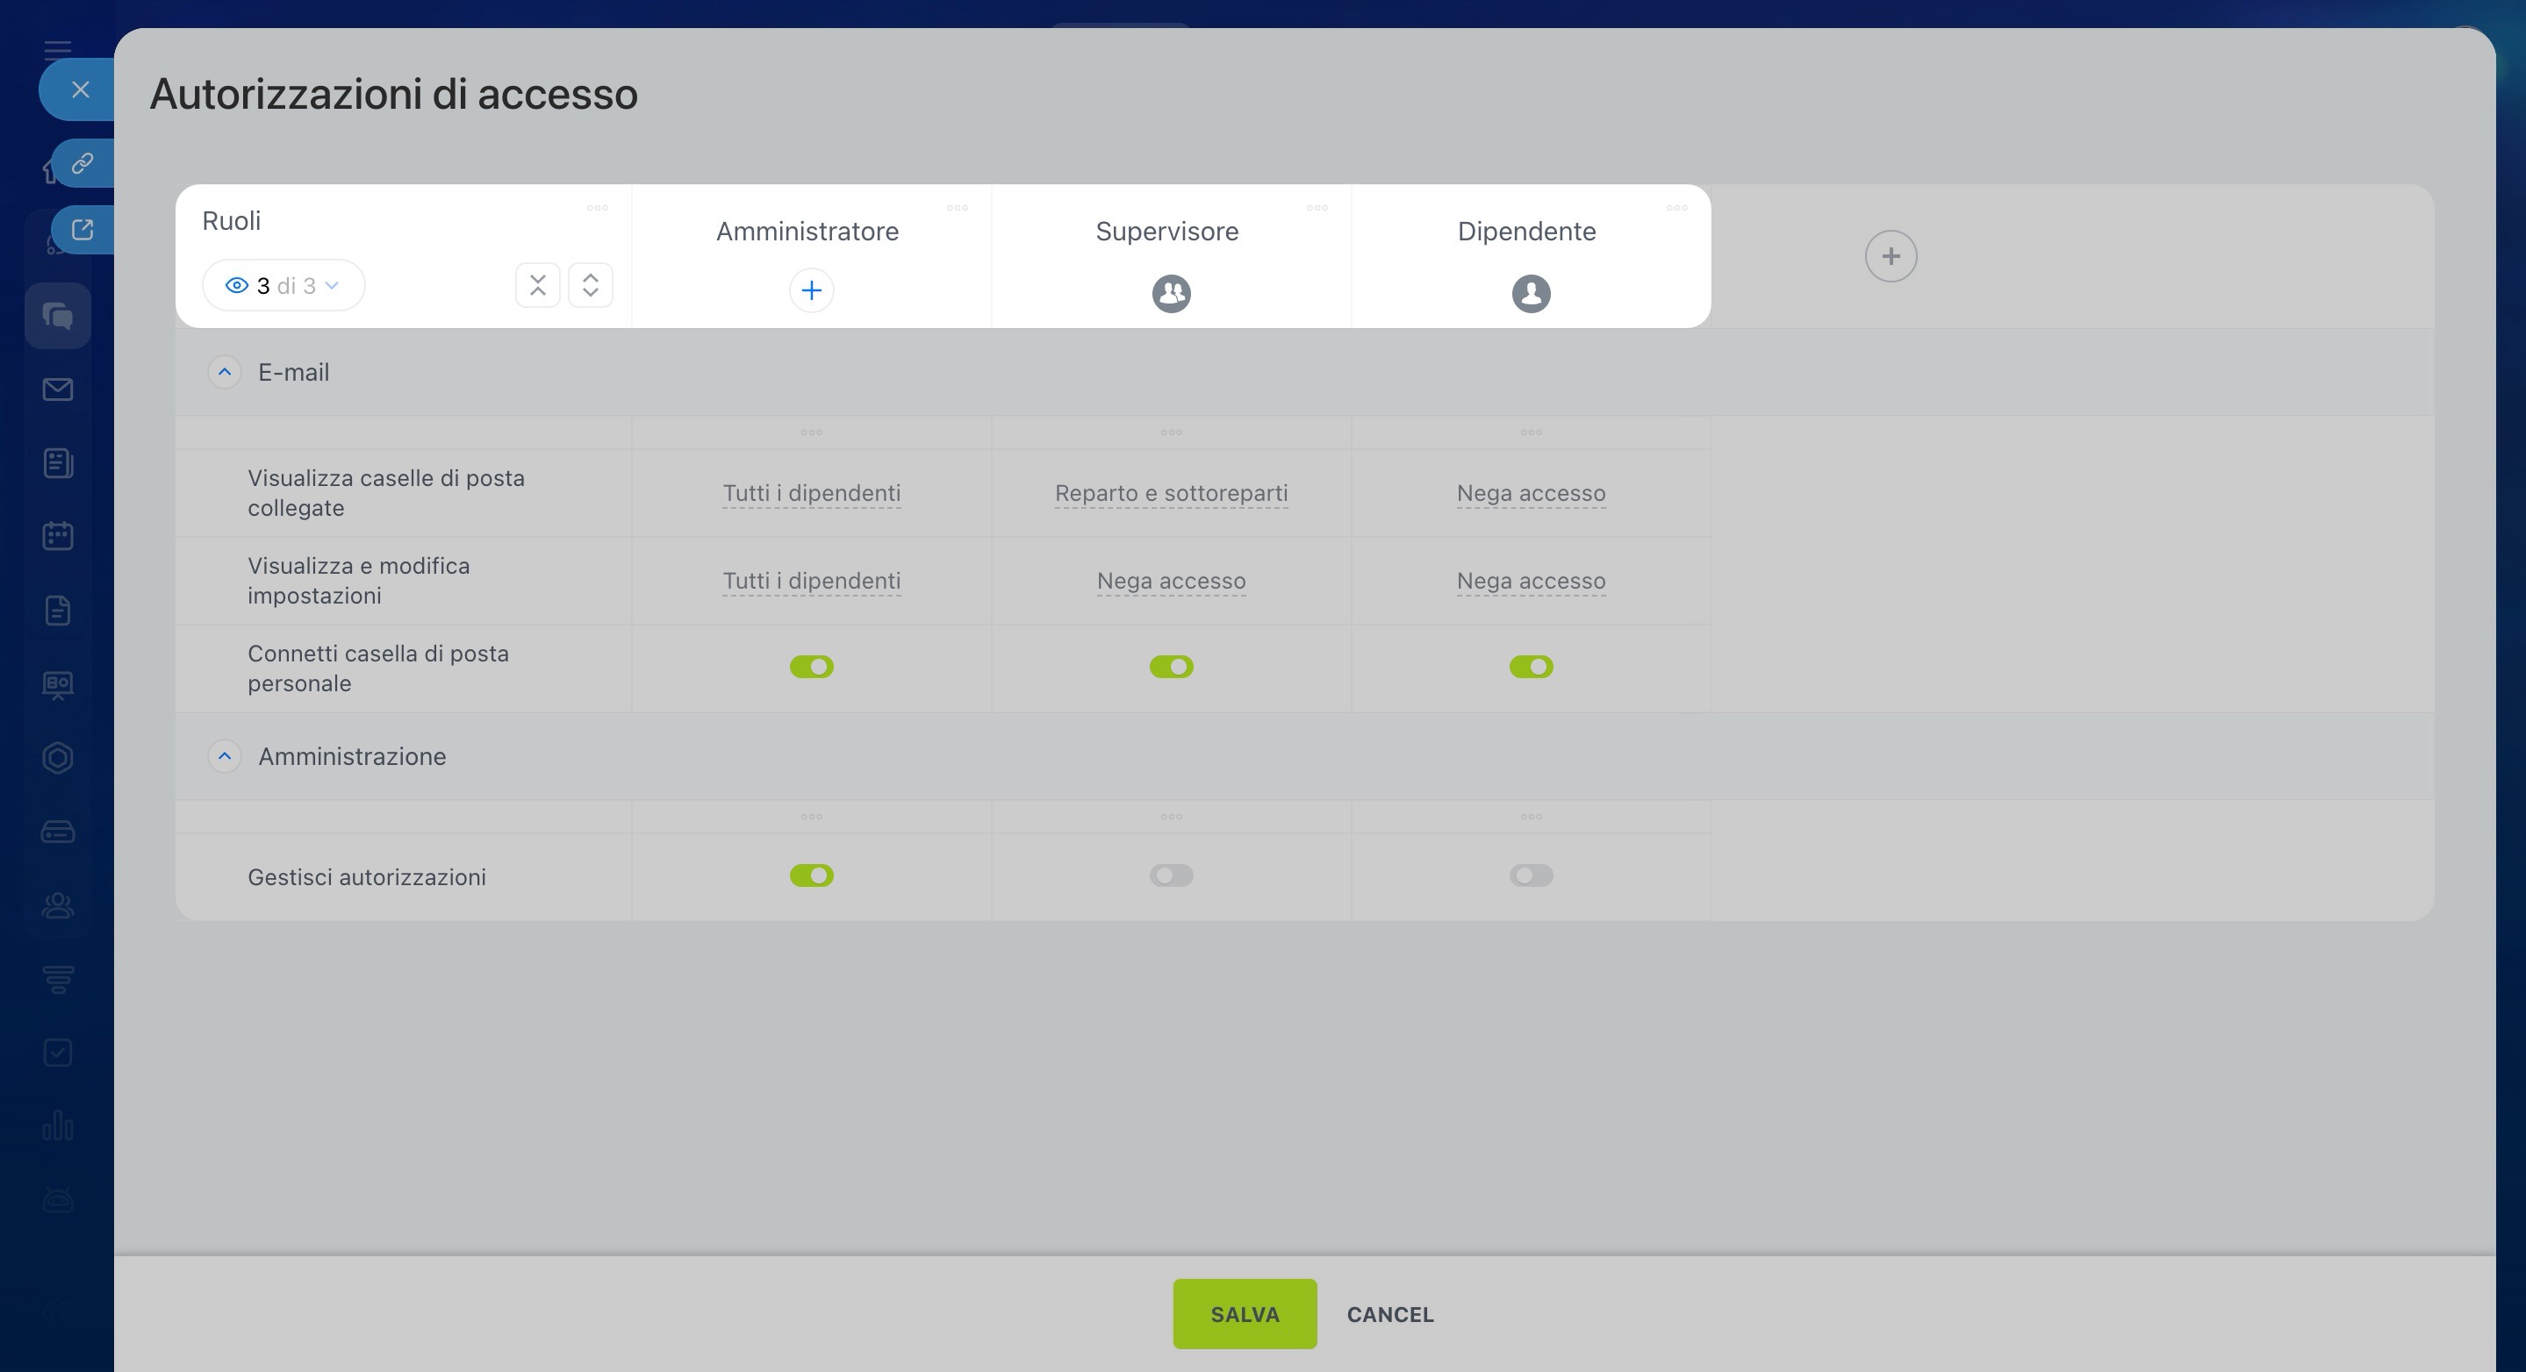
Task: Open the '3 di 3' roles visibility dropdown
Action: [283, 286]
